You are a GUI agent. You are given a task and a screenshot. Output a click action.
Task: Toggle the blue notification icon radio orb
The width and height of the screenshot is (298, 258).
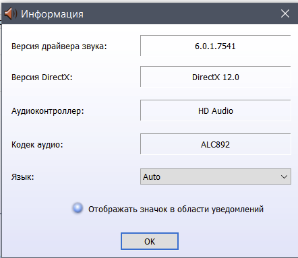[78, 208]
